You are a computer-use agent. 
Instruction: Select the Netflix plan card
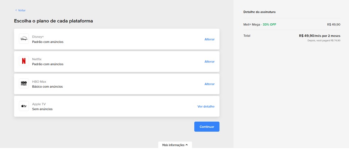(116, 61)
